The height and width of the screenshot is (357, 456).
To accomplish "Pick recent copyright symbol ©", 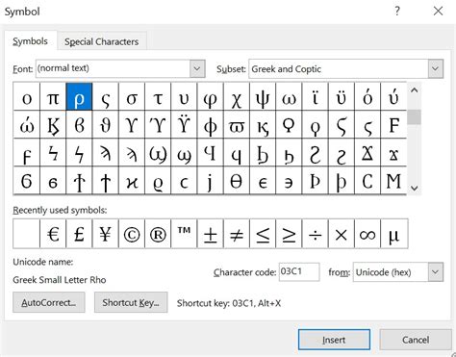I will coord(132,234).
